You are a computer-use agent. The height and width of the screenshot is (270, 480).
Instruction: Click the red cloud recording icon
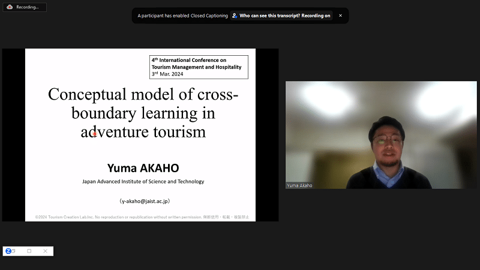click(10, 7)
